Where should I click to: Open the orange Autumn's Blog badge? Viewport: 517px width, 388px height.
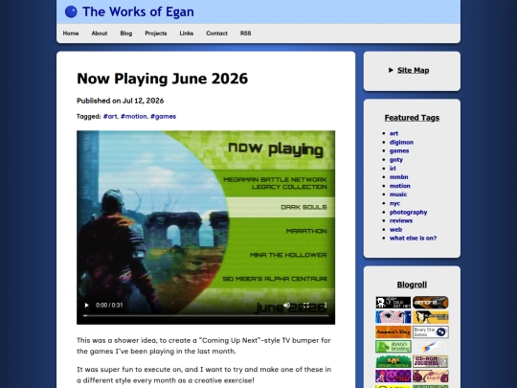pyautogui.click(x=393, y=331)
